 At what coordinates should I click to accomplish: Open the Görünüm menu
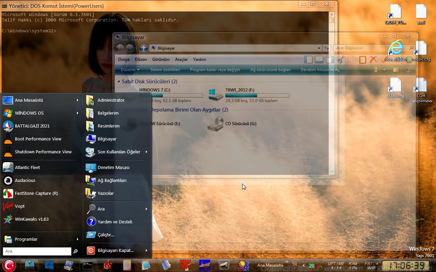tap(161, 60)
